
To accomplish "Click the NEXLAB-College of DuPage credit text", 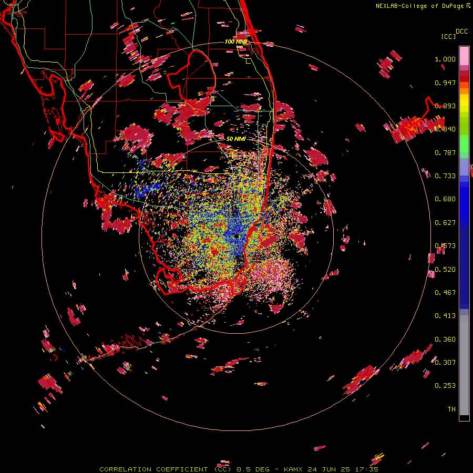I will tap(419, 6).
